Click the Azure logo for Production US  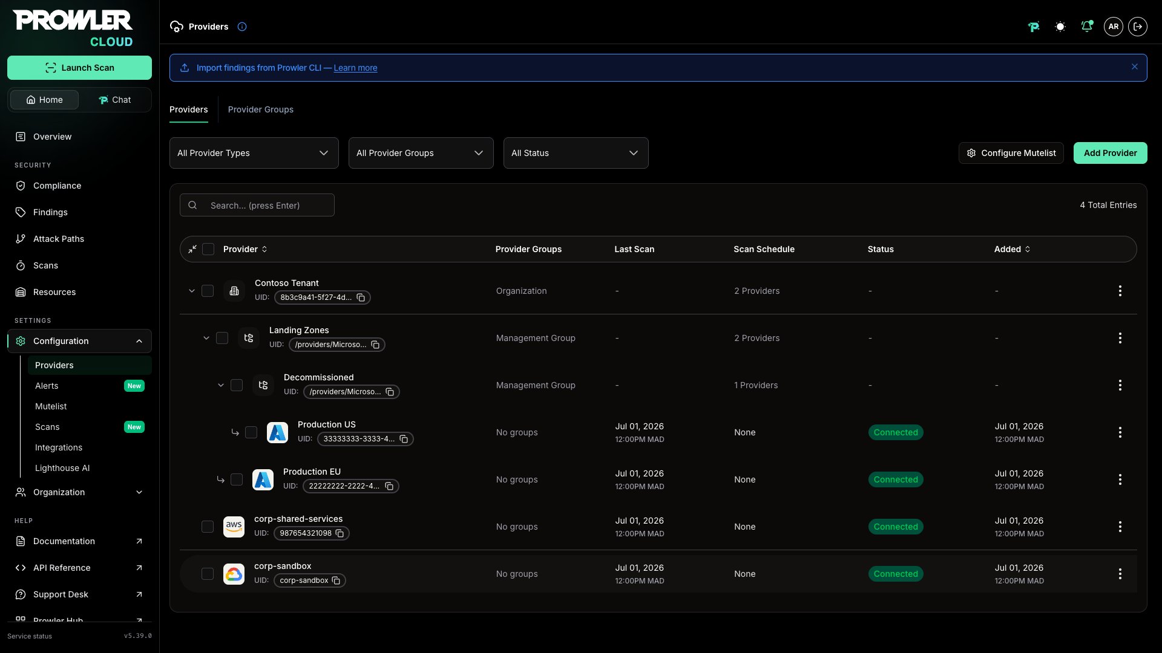point(277,432)
